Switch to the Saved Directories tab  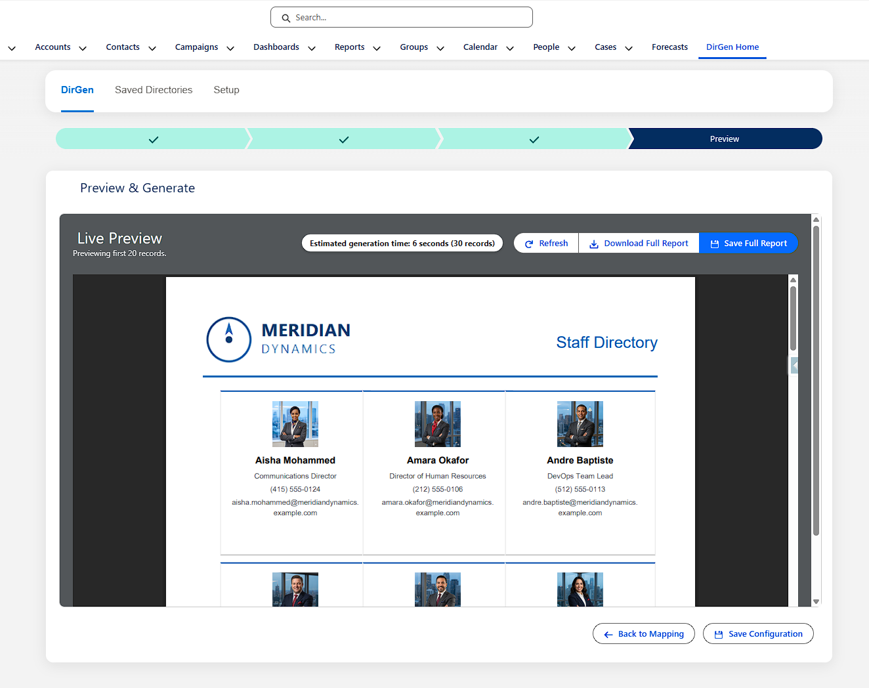[153, 90]
